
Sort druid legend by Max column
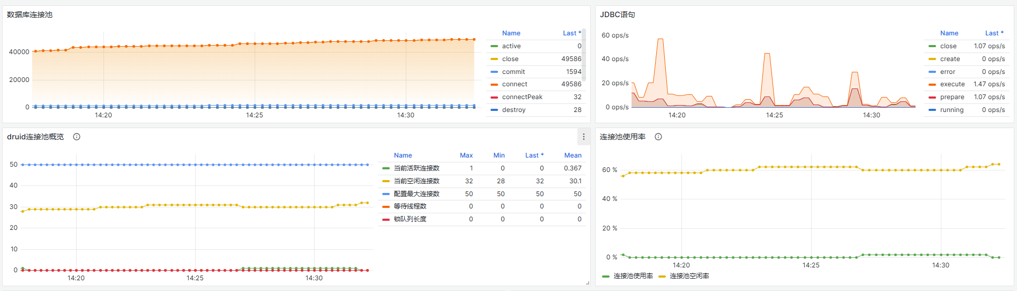[x=466, y=155]
